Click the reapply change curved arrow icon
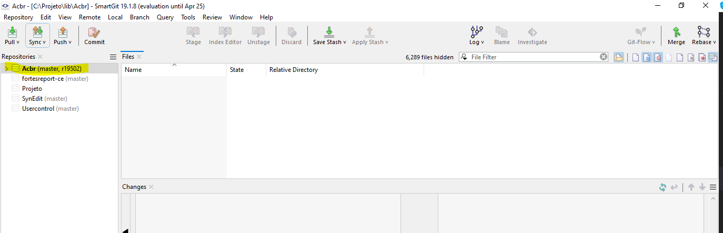The height and width of the screenshot is (233, 723). coord(674,187)
